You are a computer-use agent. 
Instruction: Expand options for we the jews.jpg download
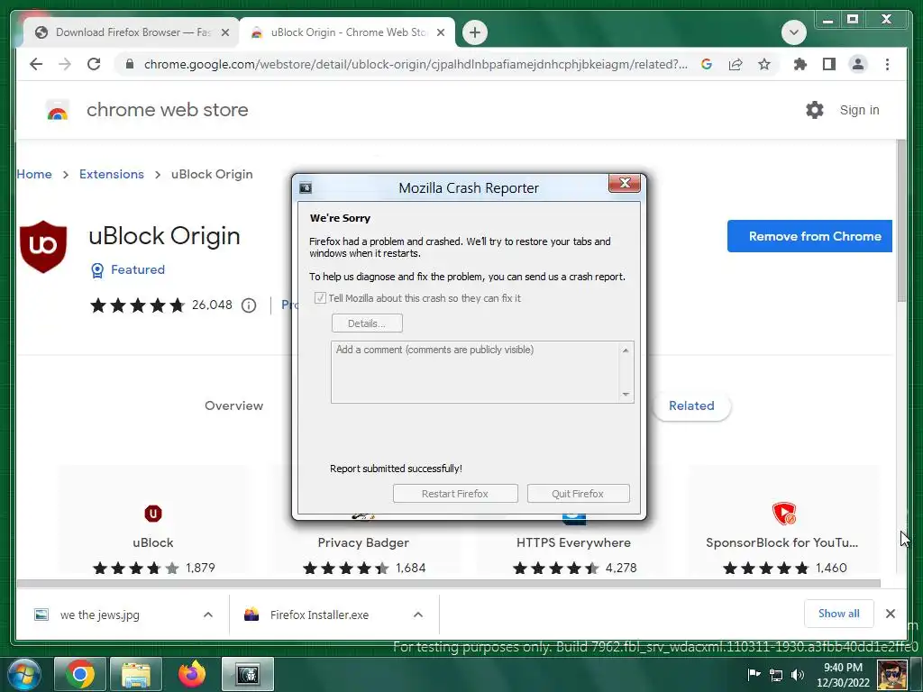click(208, 615)
